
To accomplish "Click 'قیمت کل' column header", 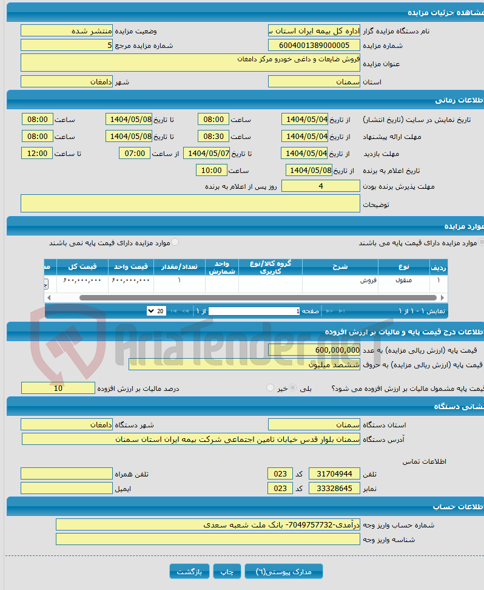I will (82, 267).
